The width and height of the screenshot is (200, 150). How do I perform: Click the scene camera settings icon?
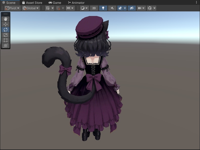click(140, 8)
